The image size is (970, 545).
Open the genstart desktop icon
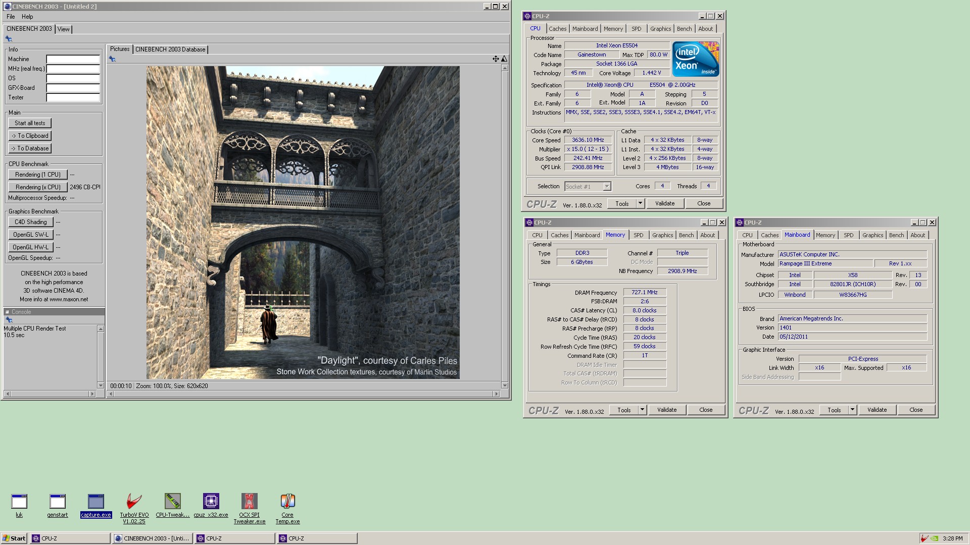(57, 505)
